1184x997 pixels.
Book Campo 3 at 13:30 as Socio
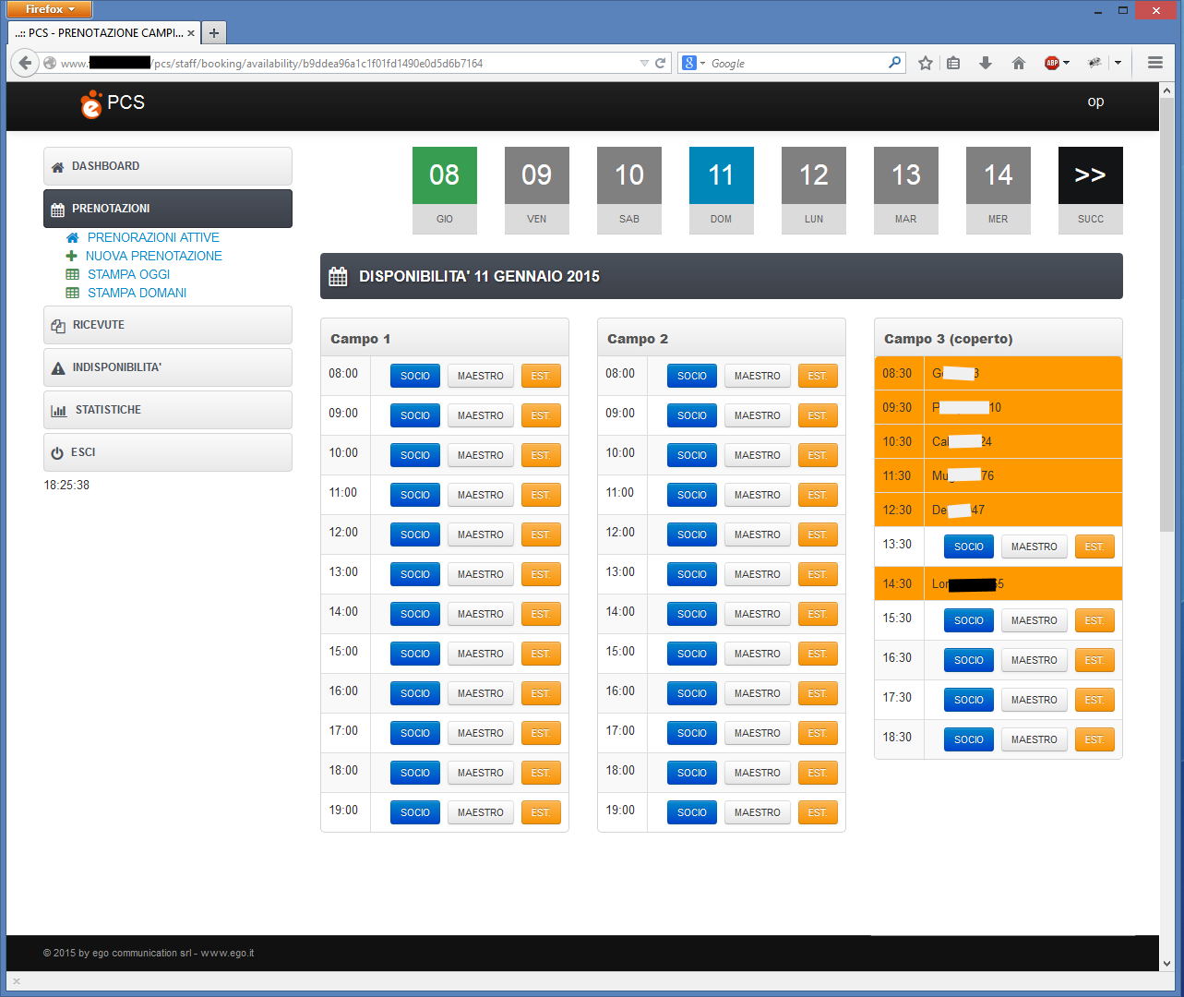[x=969, y=547]
